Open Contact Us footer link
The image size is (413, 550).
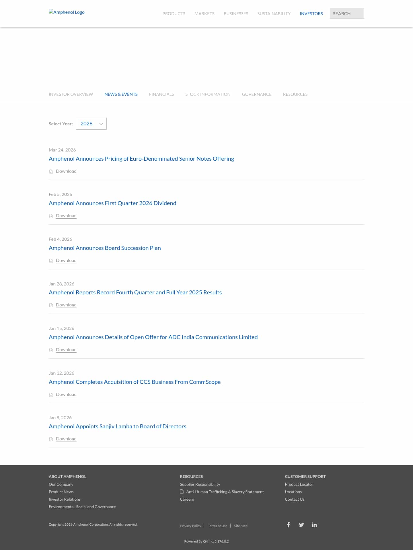tap(295, 499)
